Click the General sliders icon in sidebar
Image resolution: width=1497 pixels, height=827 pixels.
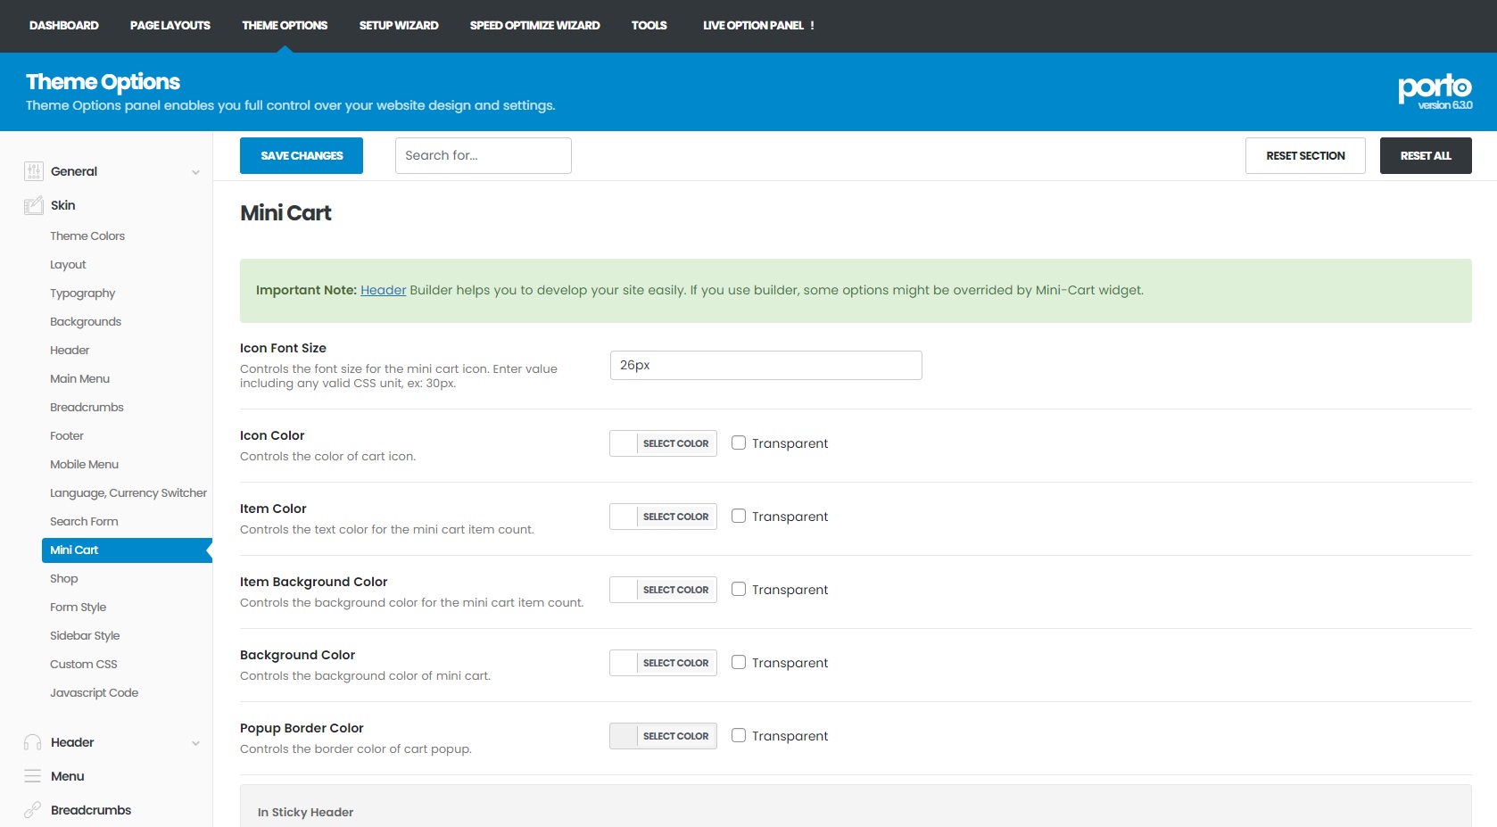33,171
